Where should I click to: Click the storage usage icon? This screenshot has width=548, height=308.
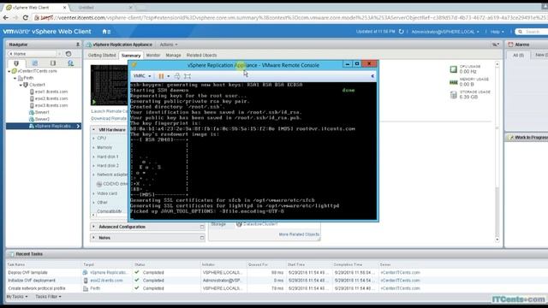(x=453, y=95)
